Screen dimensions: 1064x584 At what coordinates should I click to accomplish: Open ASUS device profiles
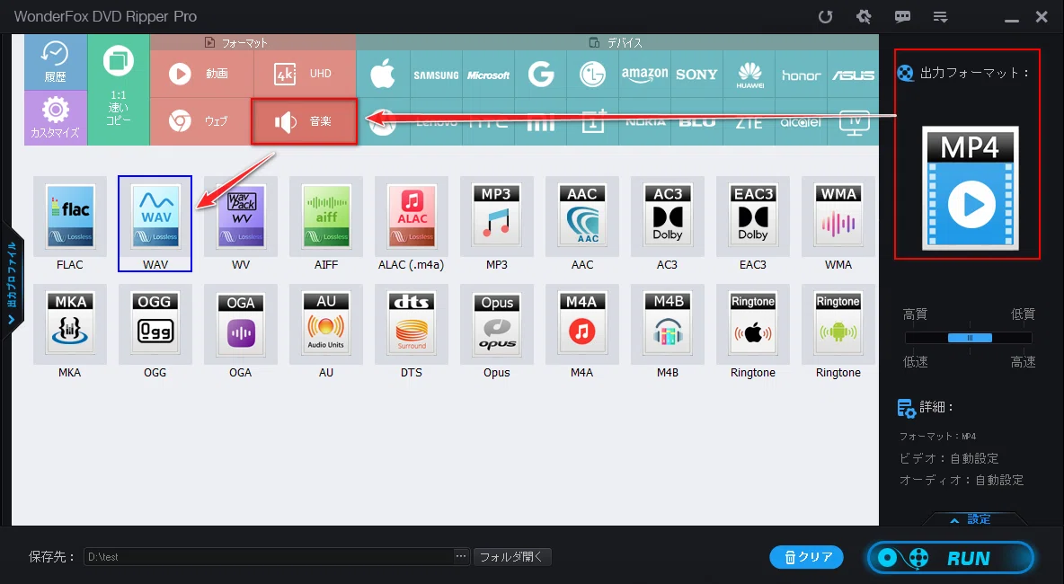point(854,74)
